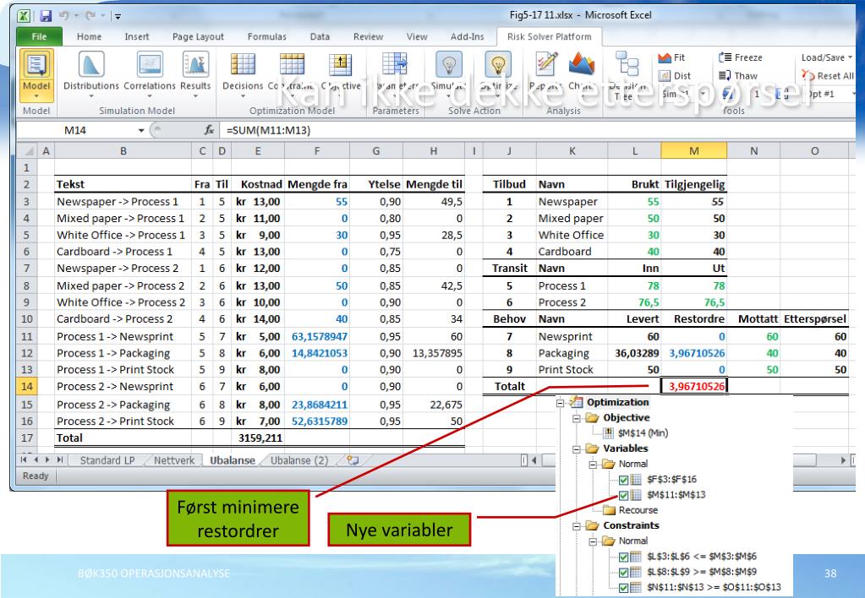865x598 pixels.
Task: Uncheck constraint $L$8:$L$9 >= $M$8:$M$9
Action: tap(623, 572)
